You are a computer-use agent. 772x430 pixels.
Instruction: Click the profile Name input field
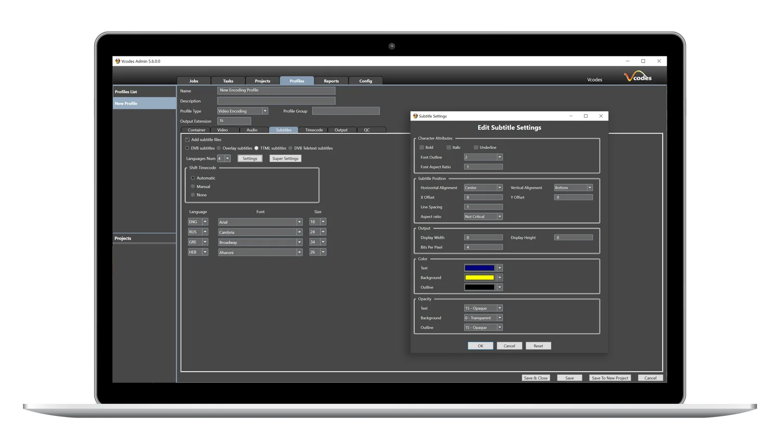coord(276,91)
